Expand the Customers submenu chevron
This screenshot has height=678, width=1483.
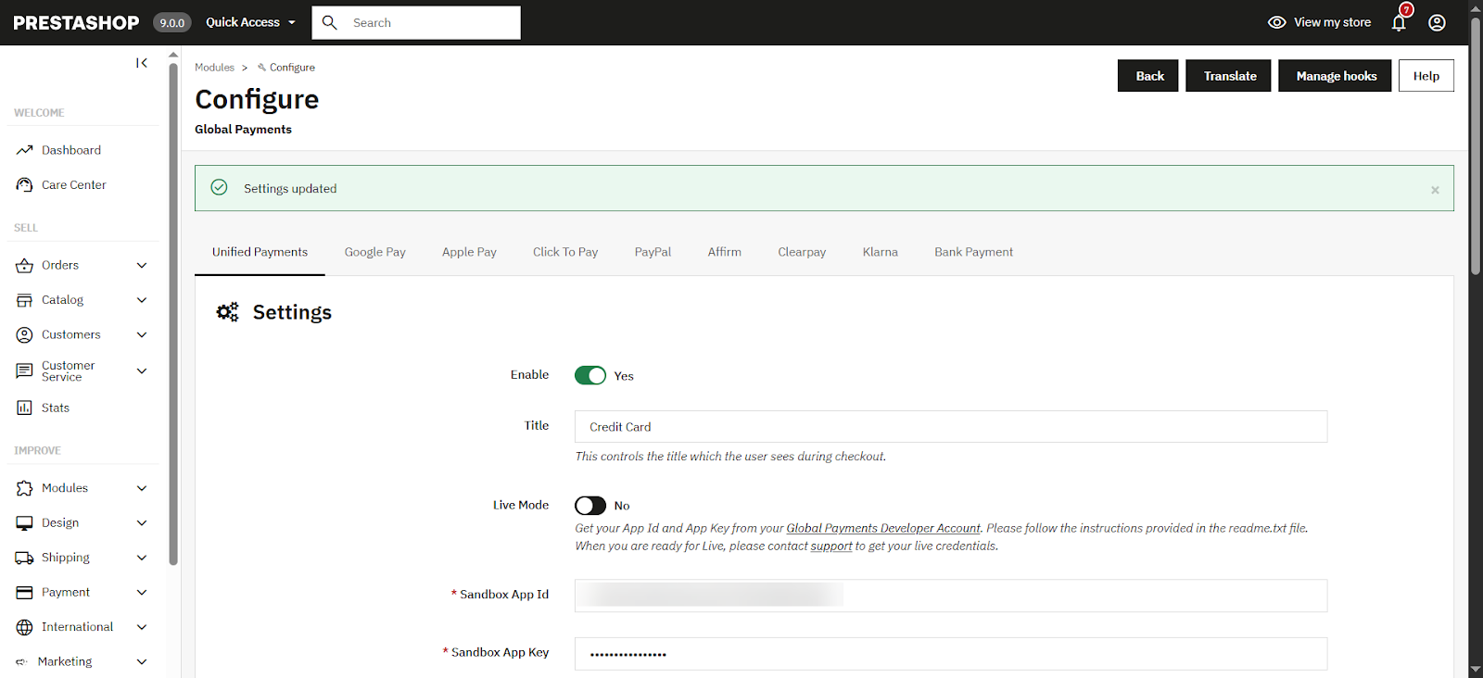pos(142,335)
